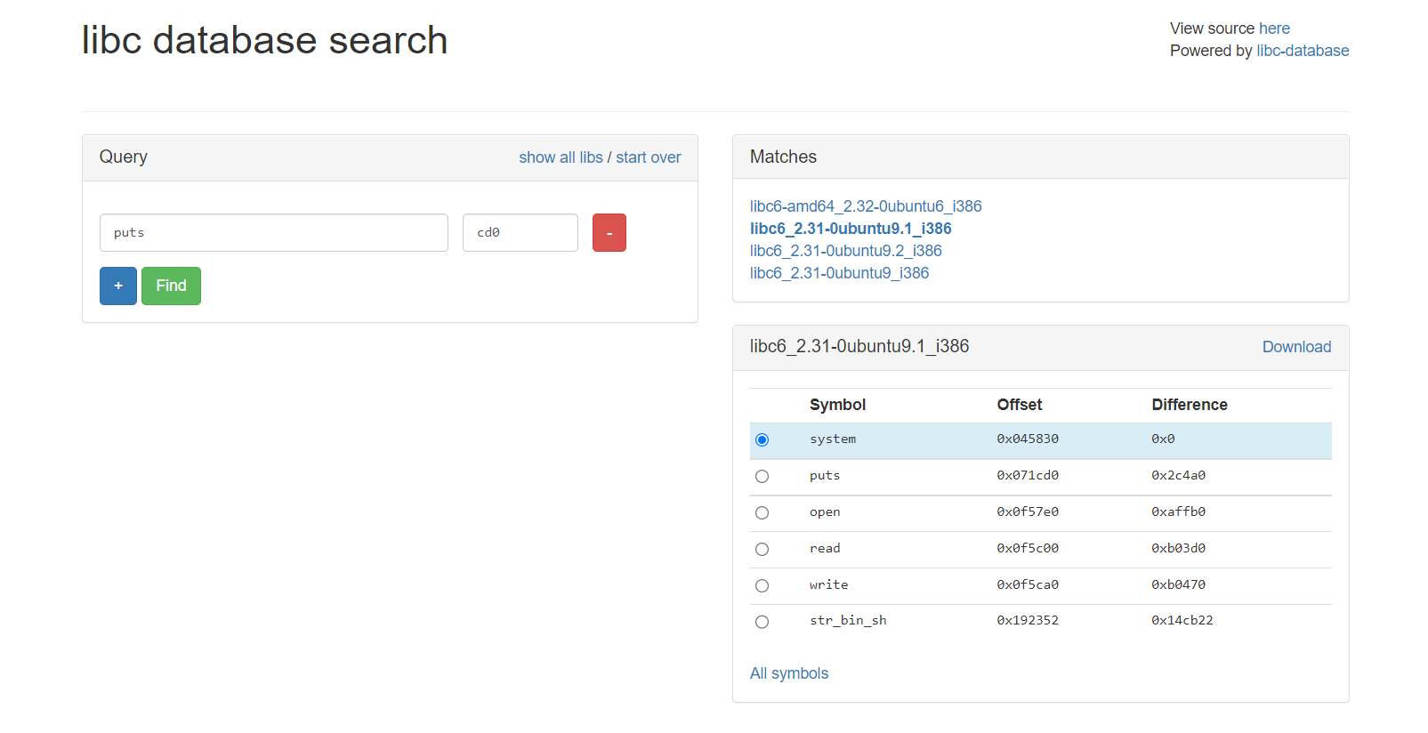The image size is (1428, 733).
Task: Open the libc-database project link
Action: click(1302, 51)
